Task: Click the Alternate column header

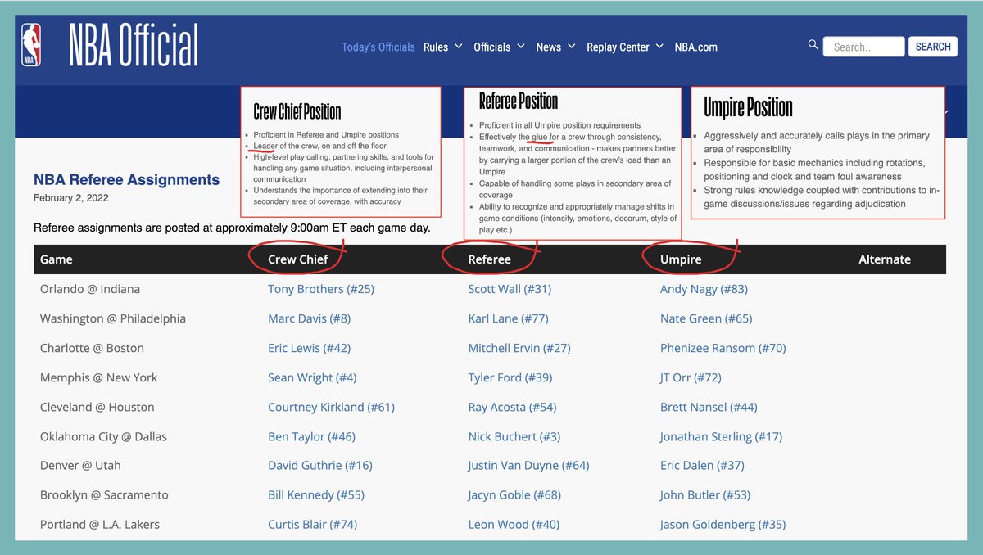Action: [885, 259]
